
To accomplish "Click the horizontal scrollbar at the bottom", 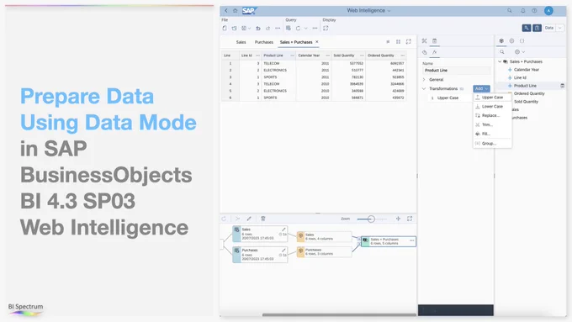I will click(x=339, y=314).
